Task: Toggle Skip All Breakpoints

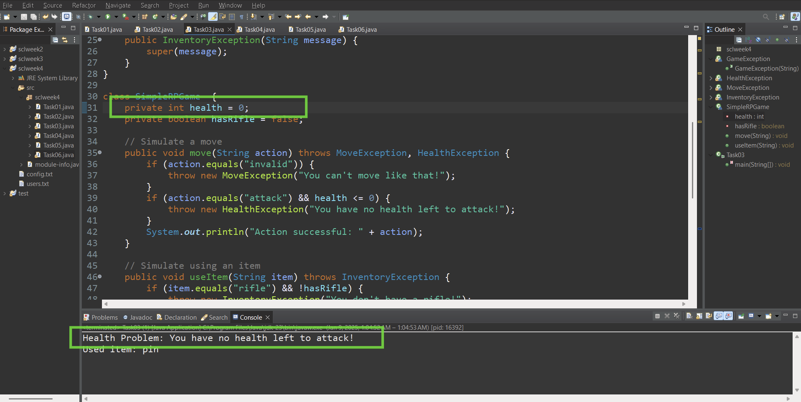Action: coord(78,17)
